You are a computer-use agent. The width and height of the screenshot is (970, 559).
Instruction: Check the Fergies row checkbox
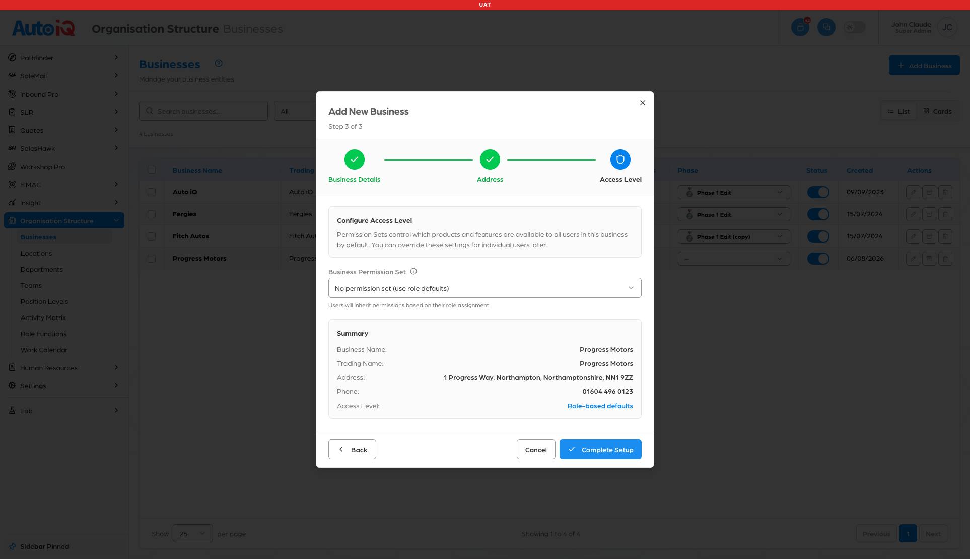[152, 214]
